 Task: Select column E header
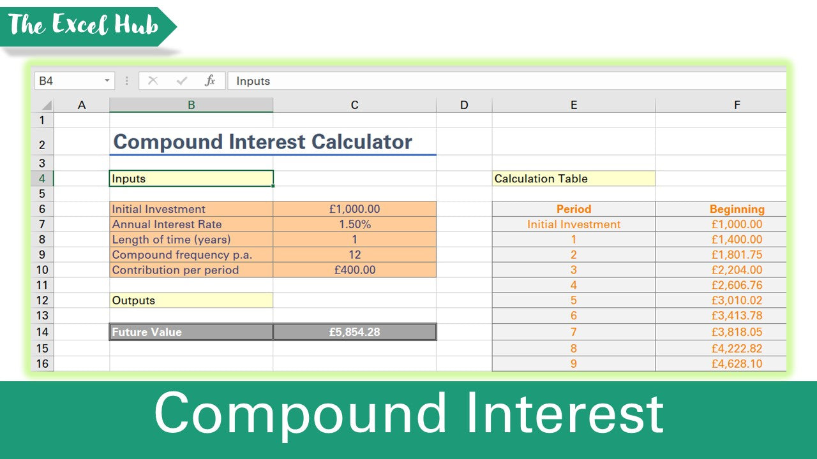(573, 105)
